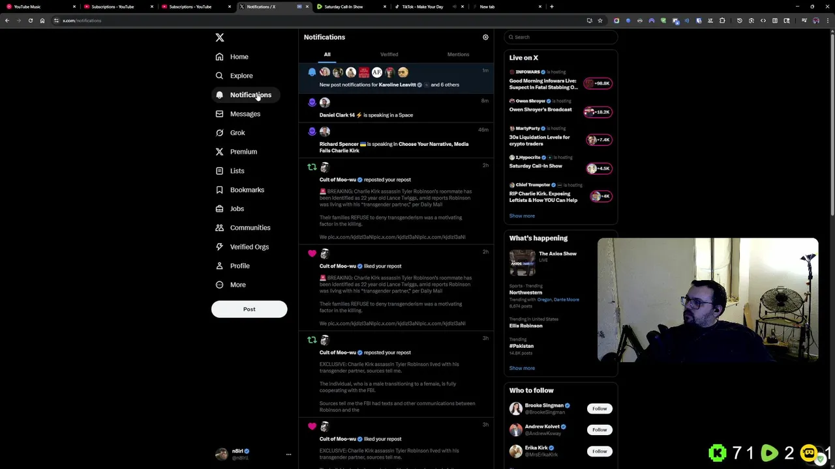Open Richard Spencer Space notification
This screenshot has width=835, height=469.
click(x=396, y=141)
